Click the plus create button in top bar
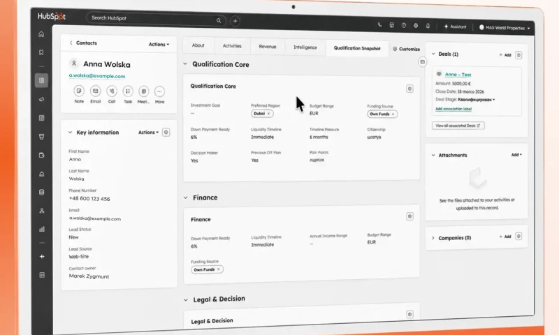The image size is (559, 335). click(x=235, y=21)
